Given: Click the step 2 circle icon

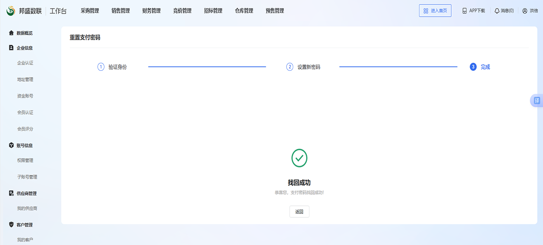Looking at the screenshot, I should click(x=290, y=67).
